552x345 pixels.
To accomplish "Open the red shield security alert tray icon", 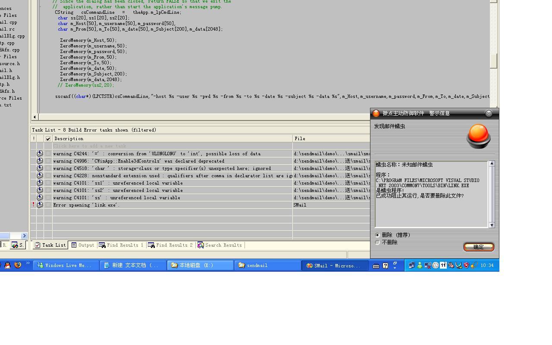I will coord(466,265).
